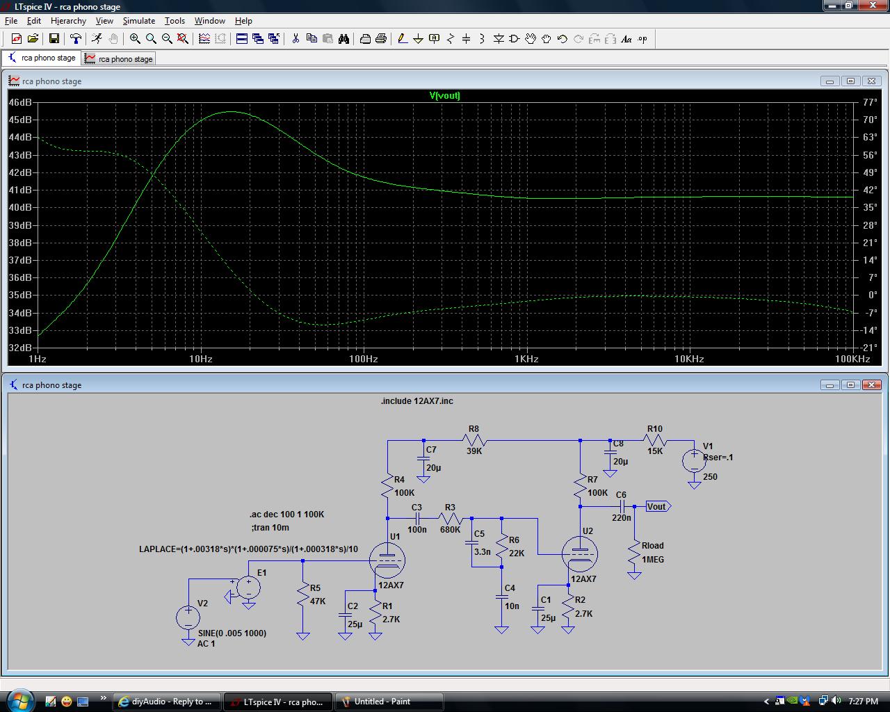
Task: Run the simulation with the running man icon
Action: 97,39
